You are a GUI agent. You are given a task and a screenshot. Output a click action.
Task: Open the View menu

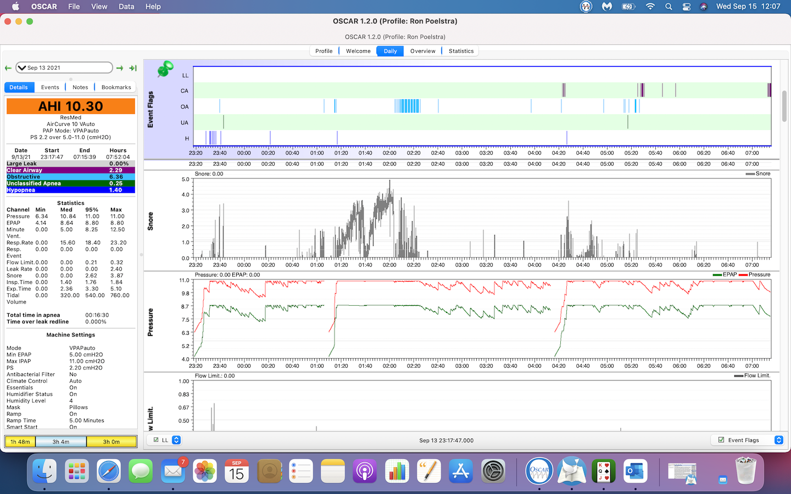coord(99,7)
